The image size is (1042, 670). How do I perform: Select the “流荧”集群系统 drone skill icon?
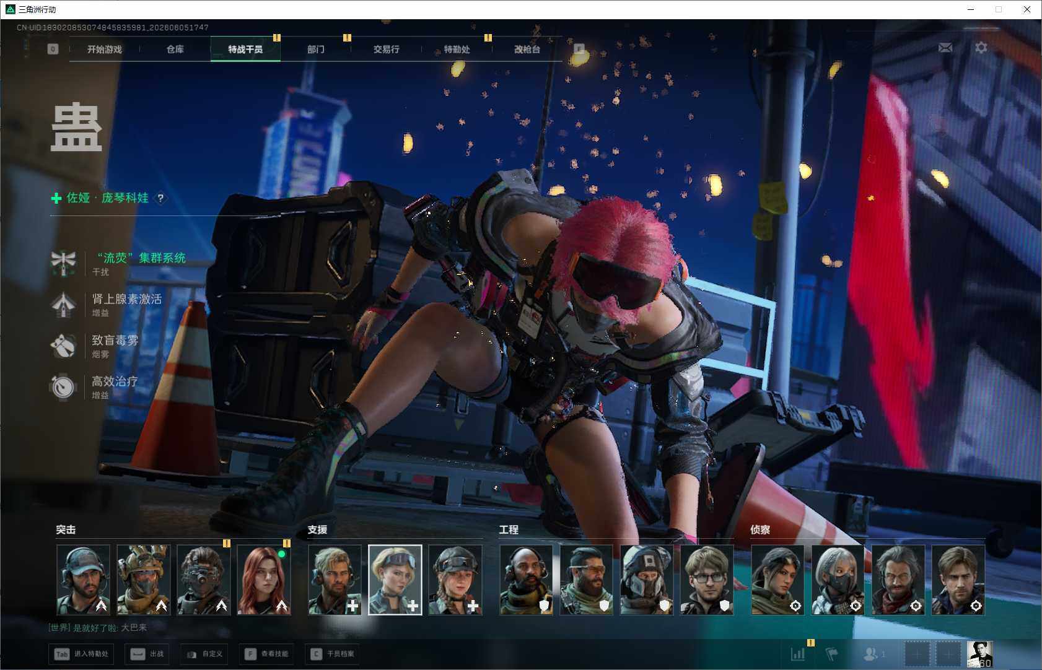tap(63, 263)
